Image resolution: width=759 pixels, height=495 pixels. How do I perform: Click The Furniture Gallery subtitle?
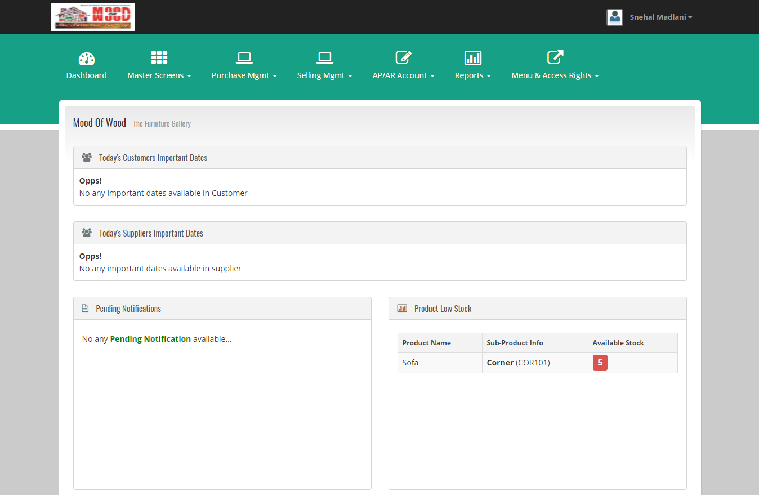[x=162, y=124]
